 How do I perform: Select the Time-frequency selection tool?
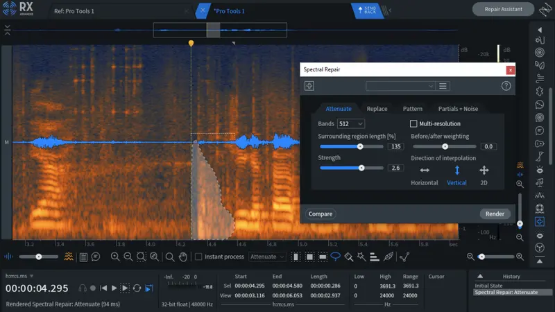[x=309, y=257]
